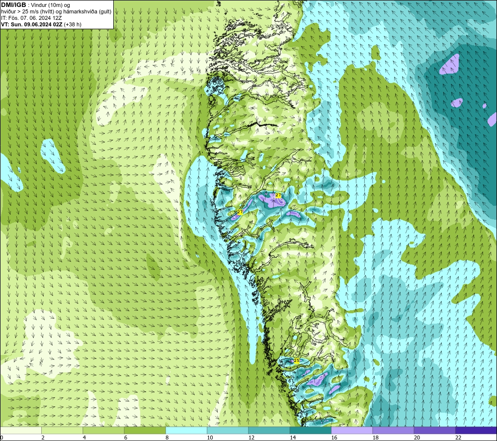This screenshot has height=441, width=497.
Task: Click the '4' scale number
Action: click(84, 438)
